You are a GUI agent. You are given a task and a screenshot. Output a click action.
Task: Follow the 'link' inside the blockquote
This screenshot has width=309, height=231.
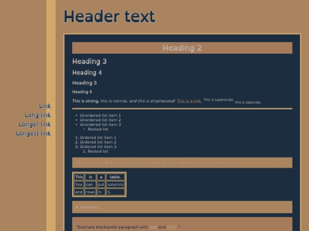click(x=153, y=227)
